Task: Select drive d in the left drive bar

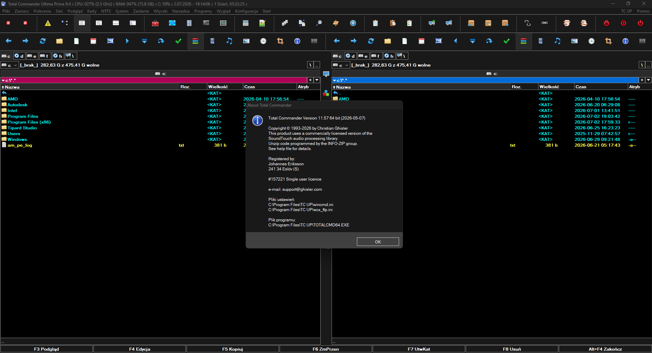Action: pos(19,56)
